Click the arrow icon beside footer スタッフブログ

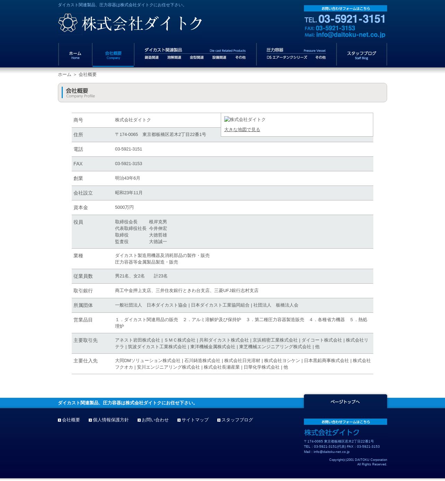coord(219,420)
